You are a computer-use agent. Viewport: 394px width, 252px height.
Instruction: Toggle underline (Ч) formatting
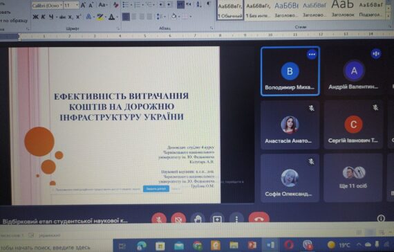[x=51, y=17]
